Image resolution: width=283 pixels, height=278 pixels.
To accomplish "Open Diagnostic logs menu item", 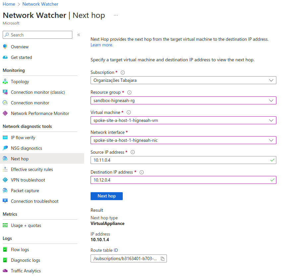I will click(x=26, y=260).
